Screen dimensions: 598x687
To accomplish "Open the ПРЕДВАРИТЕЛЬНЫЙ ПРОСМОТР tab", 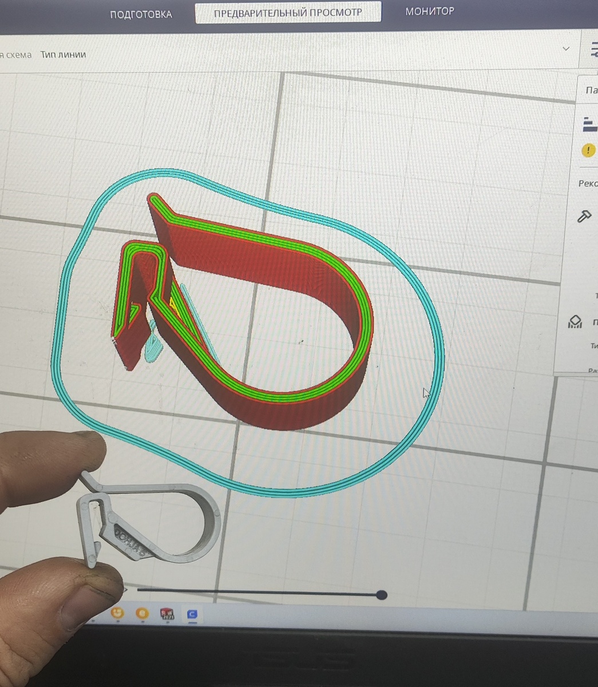I will [x=288, y=13].
